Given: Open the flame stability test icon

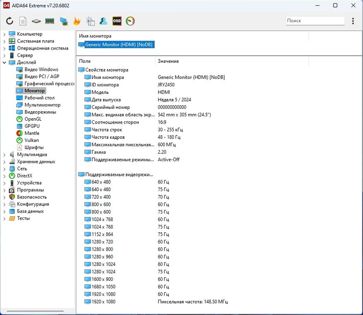Looking at the screenshot, I should coord(77,21).
